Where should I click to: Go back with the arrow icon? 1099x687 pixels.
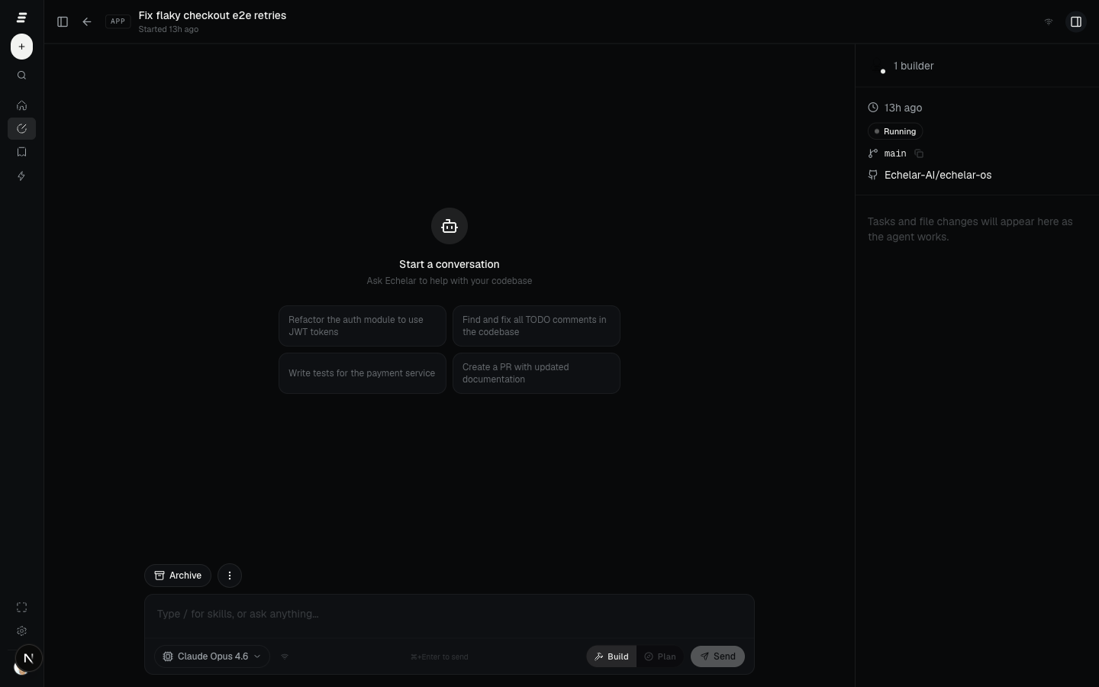pos(87,22)
